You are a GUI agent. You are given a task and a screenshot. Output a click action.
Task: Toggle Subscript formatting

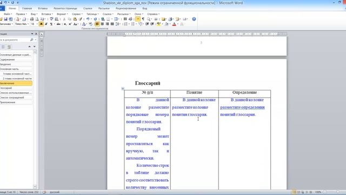pos(65,24)
